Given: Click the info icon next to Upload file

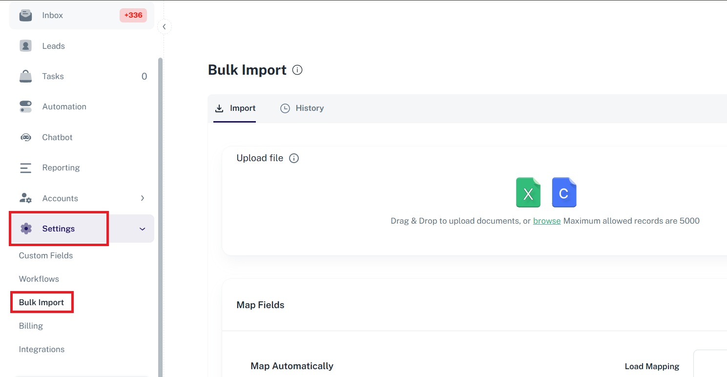Looking at the screenshot, I should [x=294, y=158].
